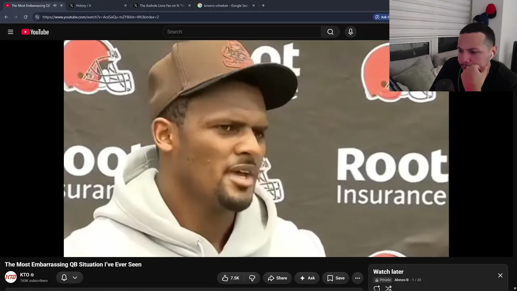Viewport: 517px width, 291px height.
Task: Open the KTO channel name link
Action: pyautogui.click(x=25, y=275)
